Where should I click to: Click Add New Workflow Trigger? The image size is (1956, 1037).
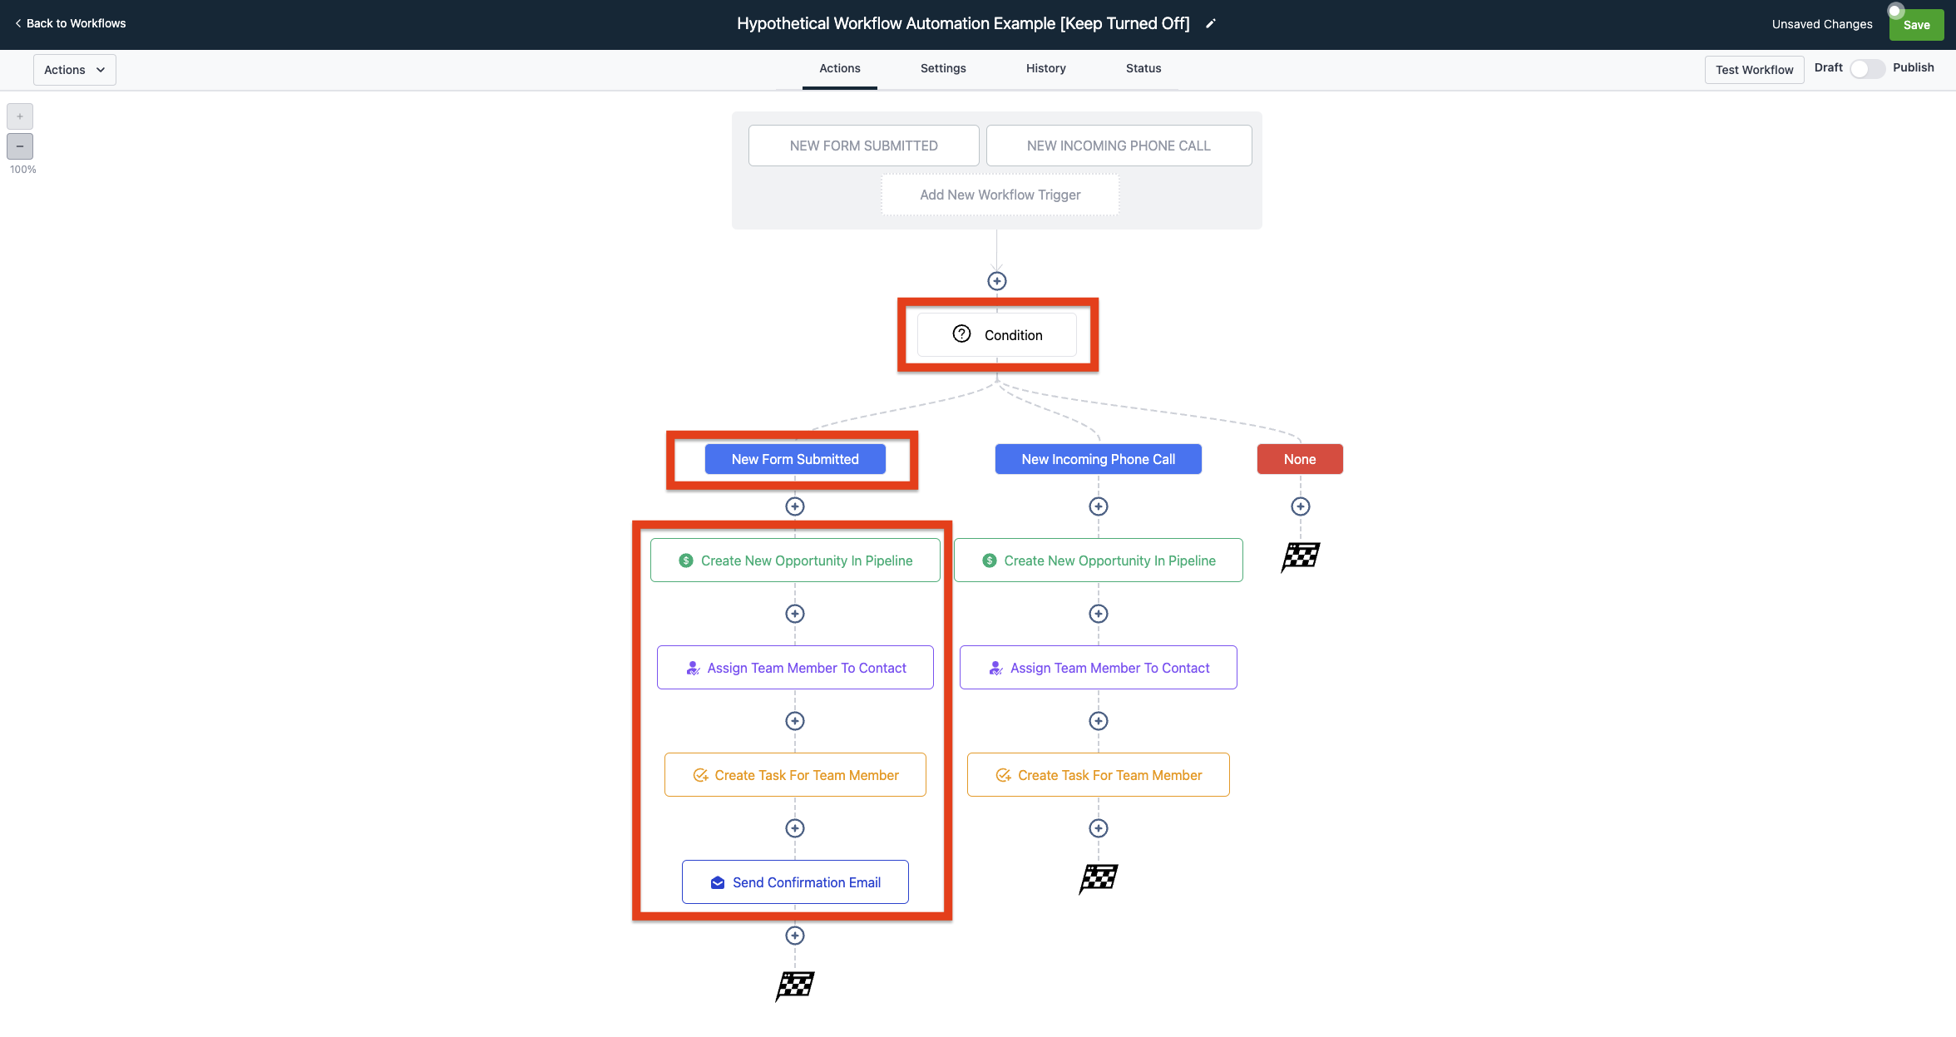[1000, 195]
